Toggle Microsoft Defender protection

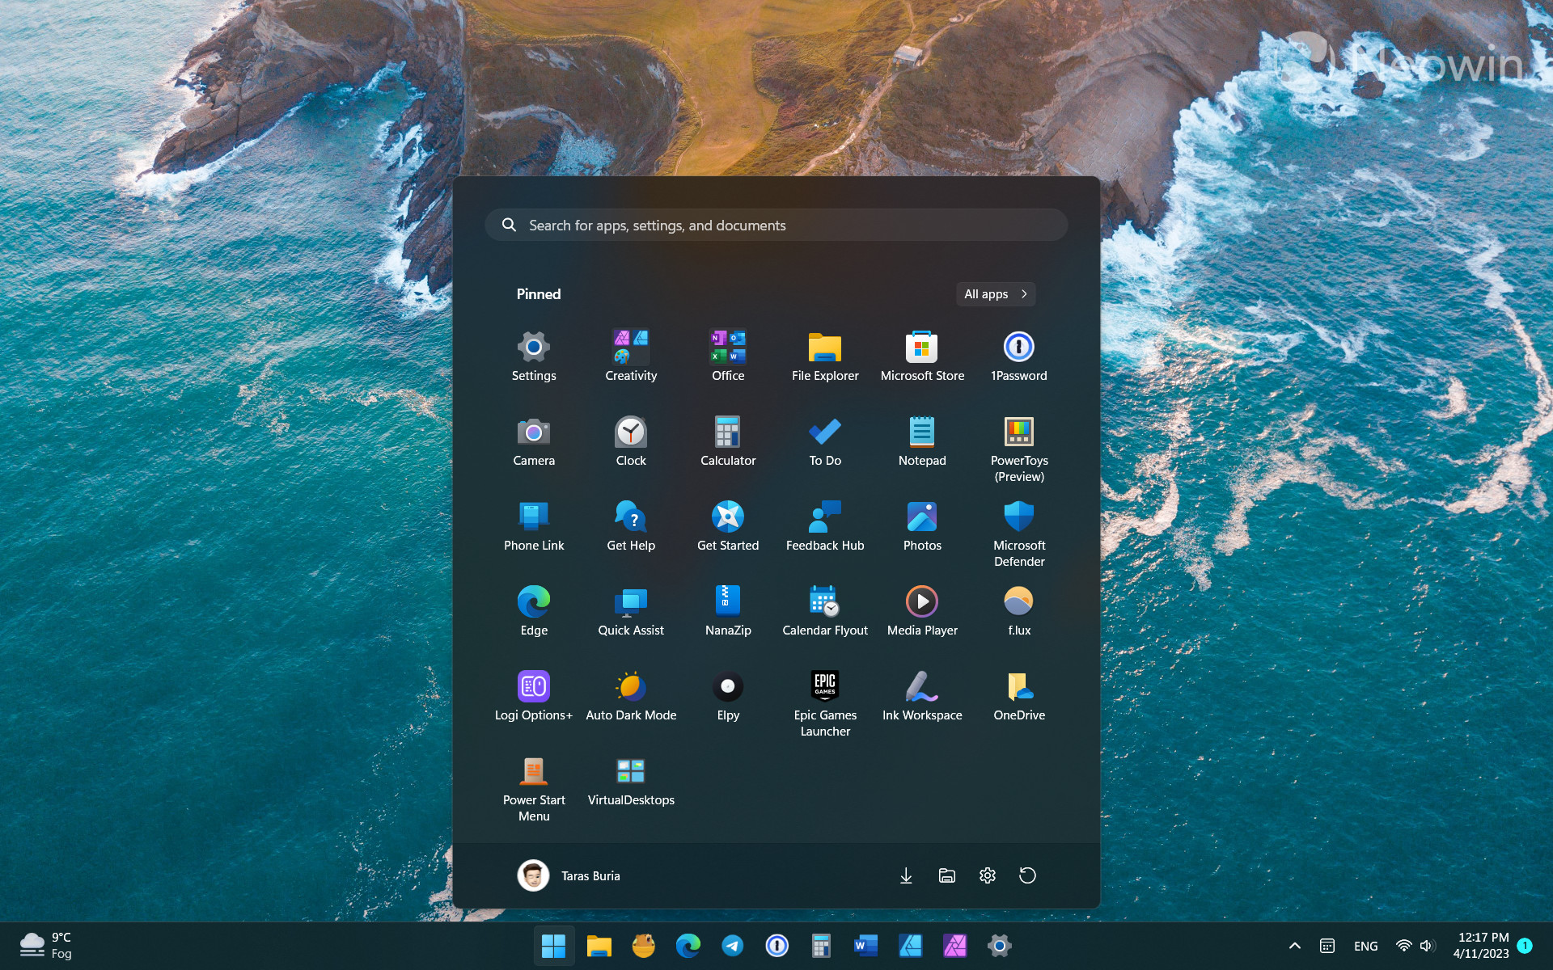1018,532
